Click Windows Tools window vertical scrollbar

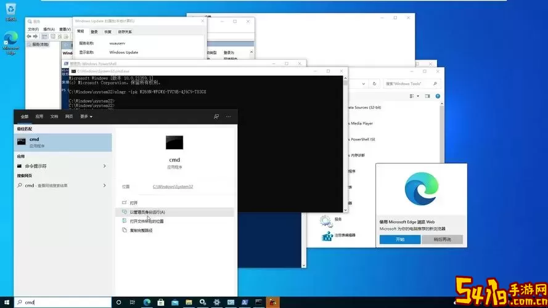tap(442, 132)
